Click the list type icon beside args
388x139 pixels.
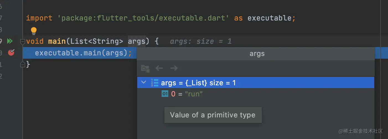[154, 83]
